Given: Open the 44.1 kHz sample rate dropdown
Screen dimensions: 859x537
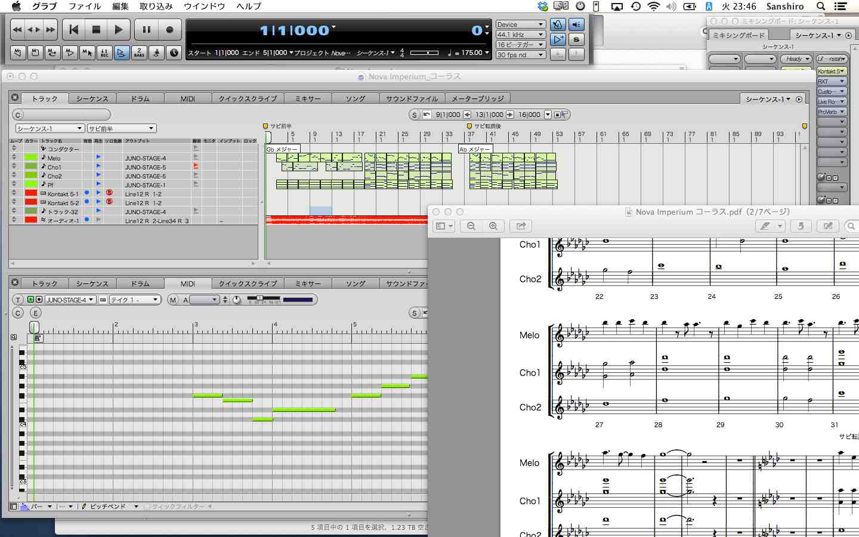Looking at the screenshot, I should coord(521,35).
